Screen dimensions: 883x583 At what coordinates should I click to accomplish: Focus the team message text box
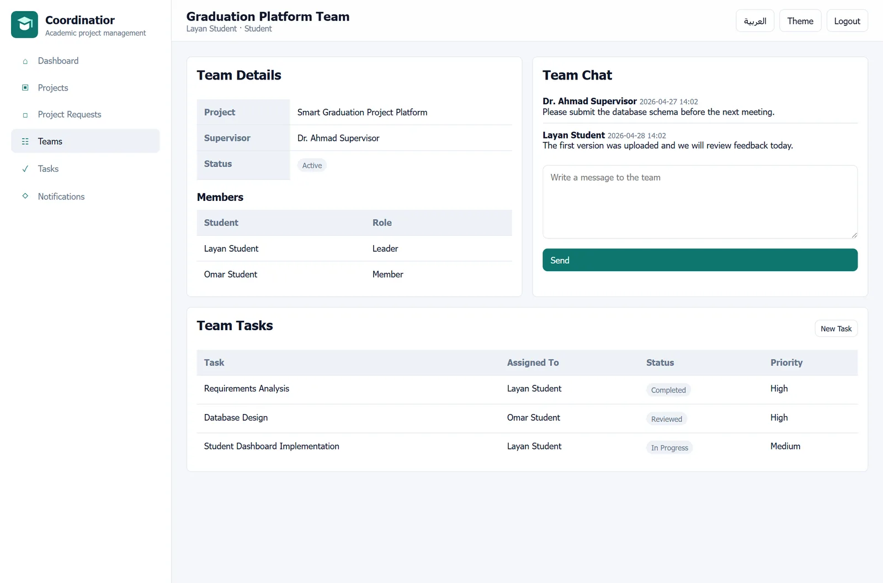click(700, 202)
